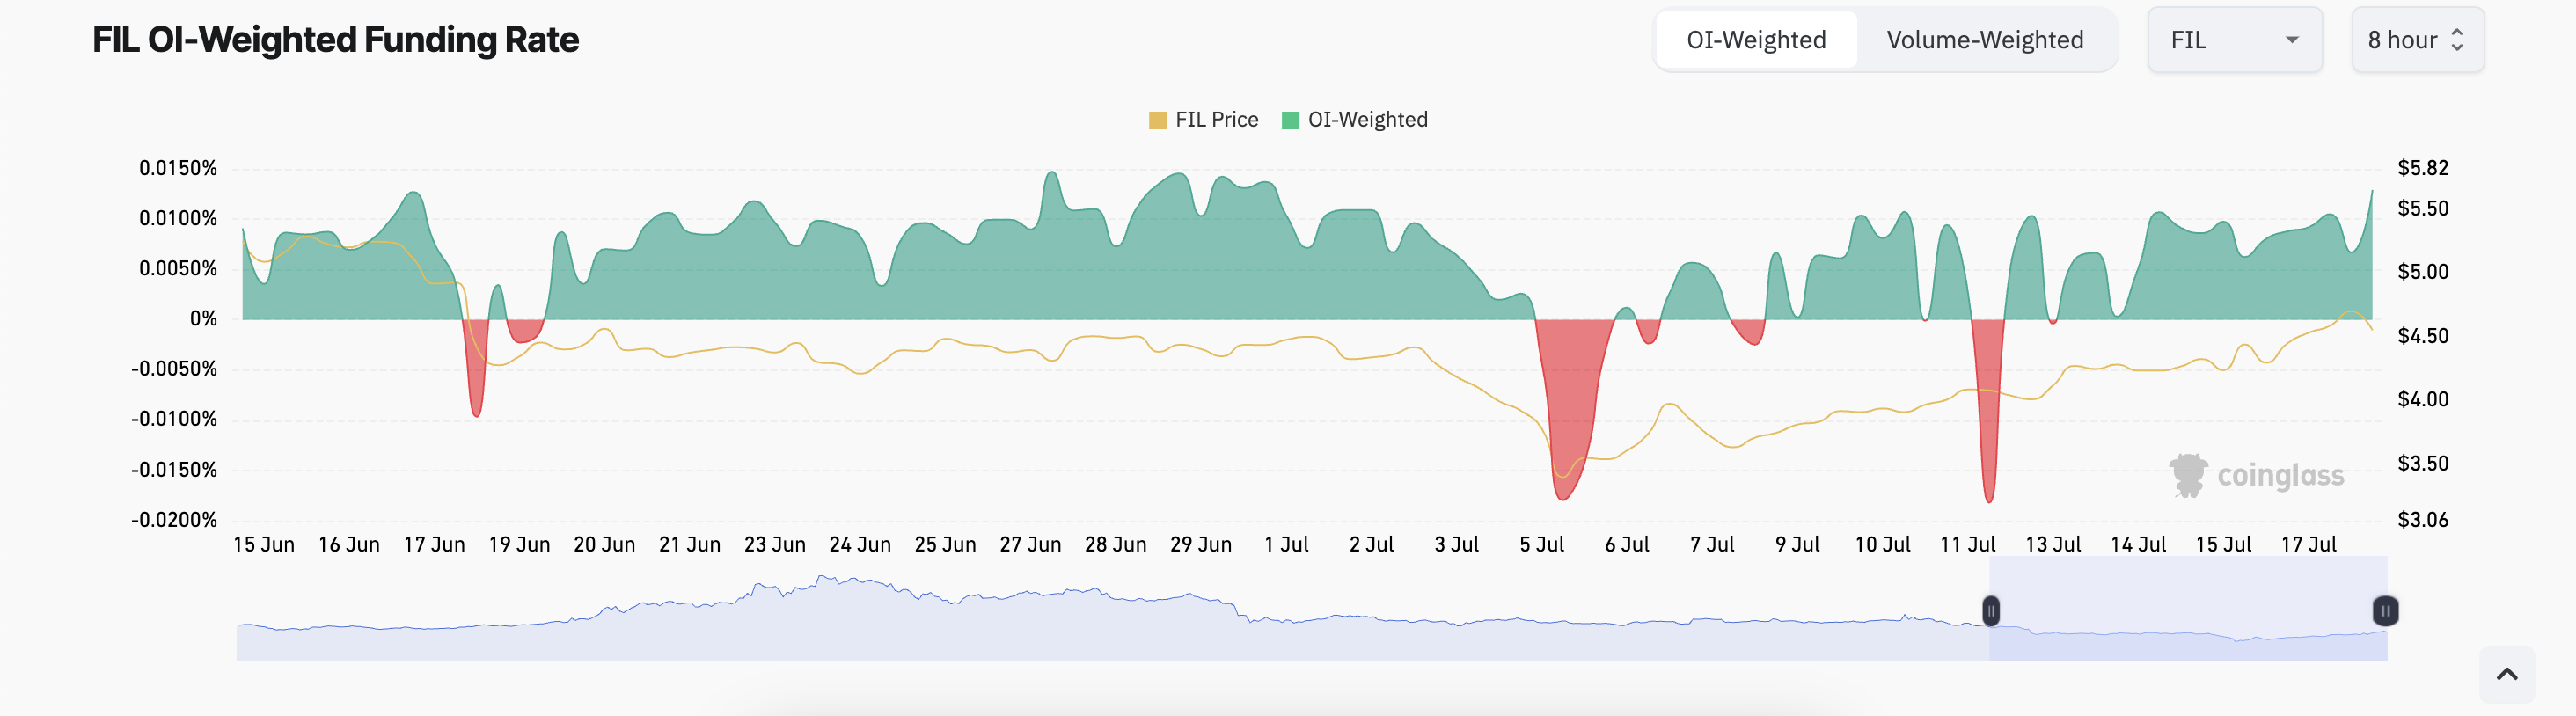
Task: Click the FIL OI-Weighted Funding Rate title
Action: [335, 40]
